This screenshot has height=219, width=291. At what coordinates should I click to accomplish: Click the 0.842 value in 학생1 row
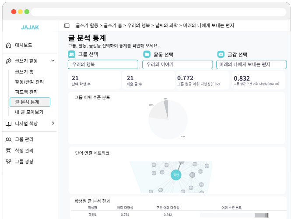coord(168,215)
